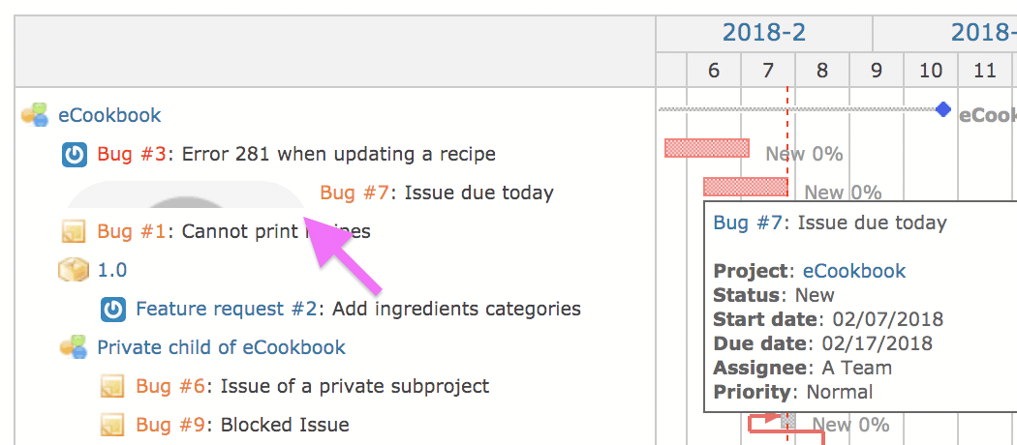Screen dimensions: 1017x445
Task: Open the eCookbook project link in tree
Action: click(x=109, y=115)
